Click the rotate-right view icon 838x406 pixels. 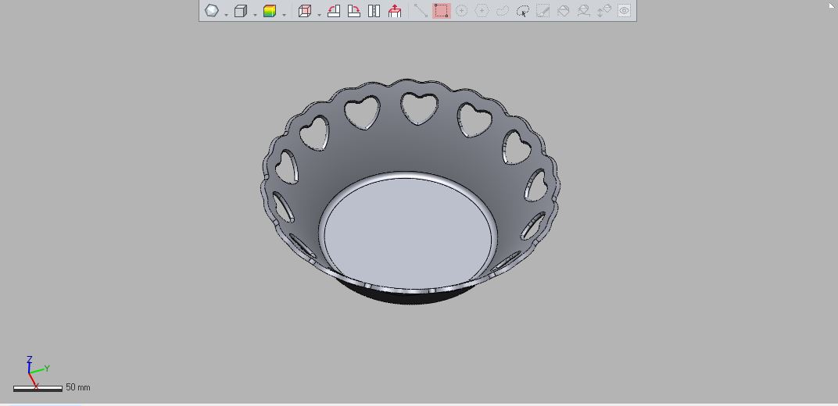[x=354, y=11]
